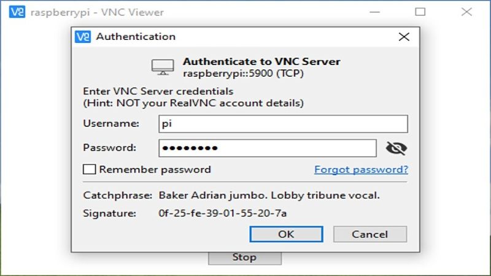Screen dimensions: 491x276
Task: Open the Forgot password? link
Action: click(x=361, y=169)
